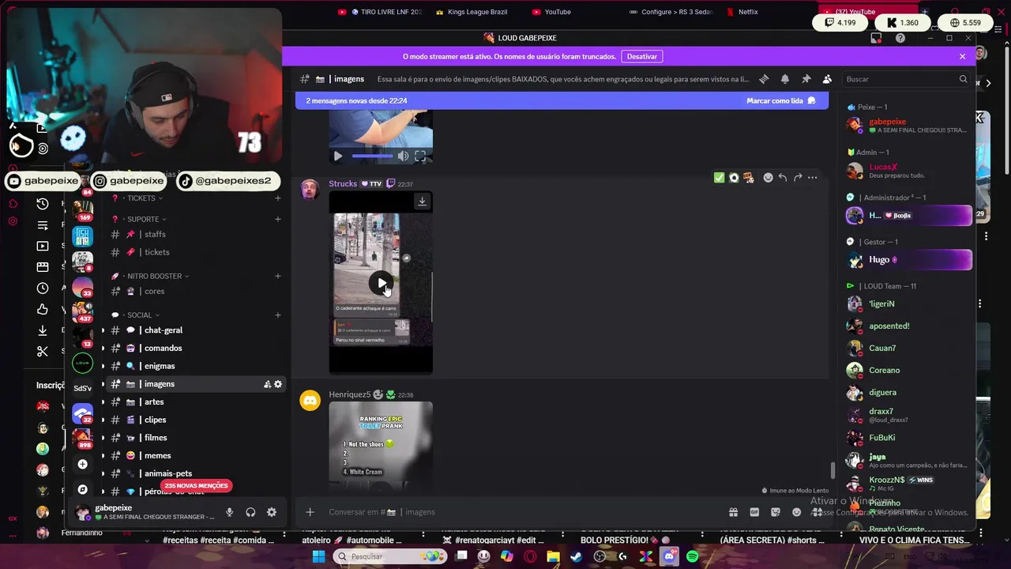Click Marcar como lida button

pos(781,101)
